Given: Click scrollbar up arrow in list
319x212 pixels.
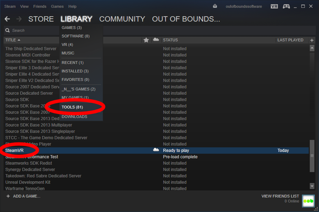Looking at the screenshot, I should click(312, 48).
